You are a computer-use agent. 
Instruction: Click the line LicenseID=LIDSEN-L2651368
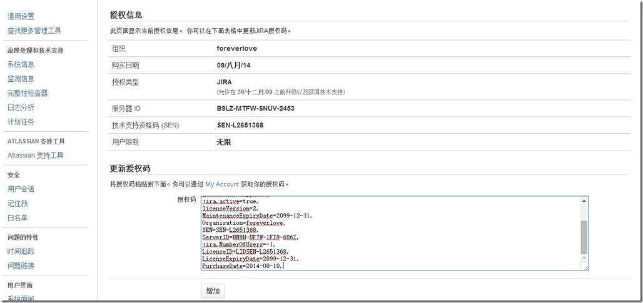coord(245,251)
